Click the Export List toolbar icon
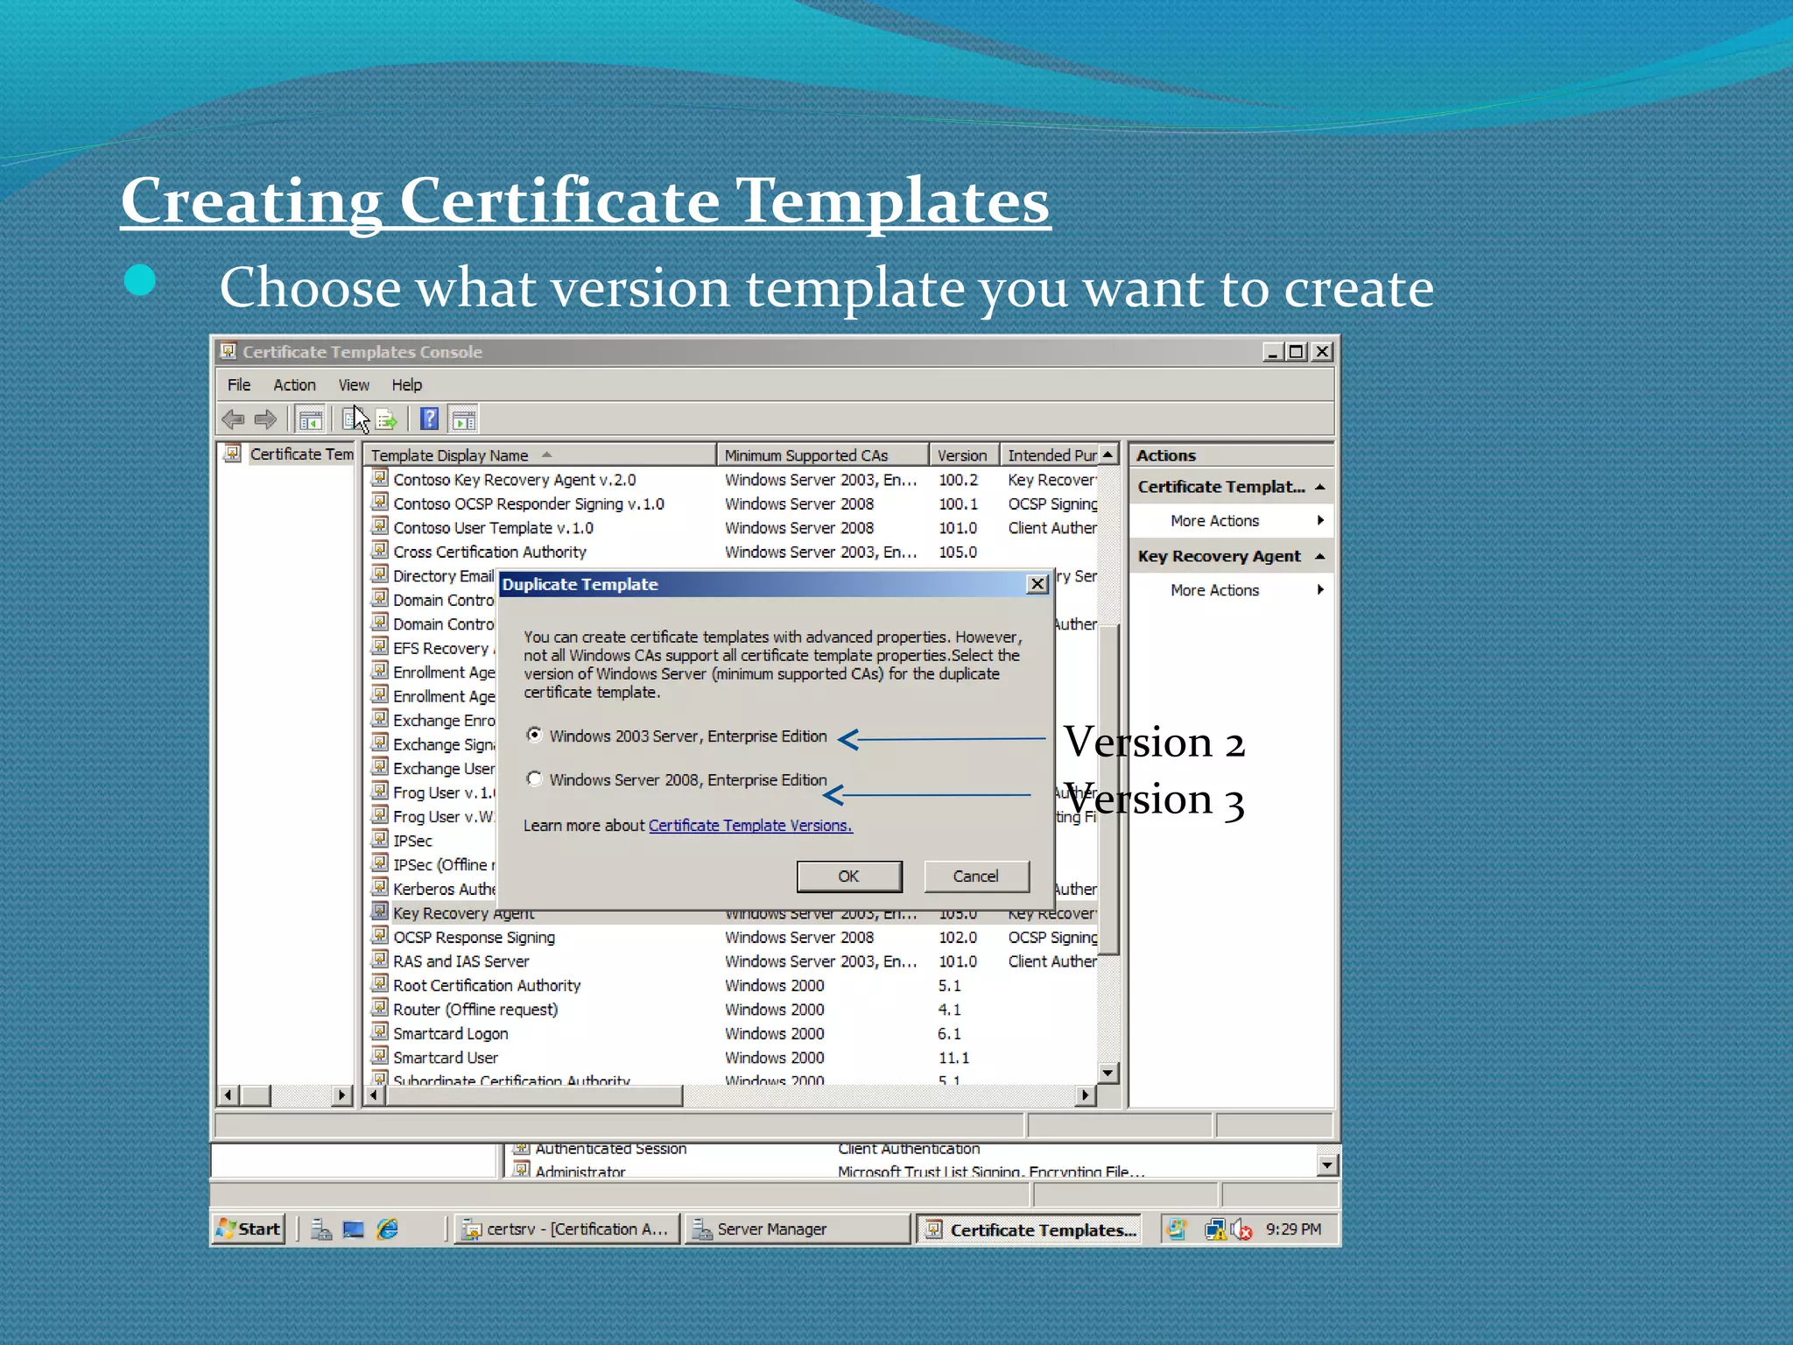The image size is (1793, 1345). click(386, 419)
